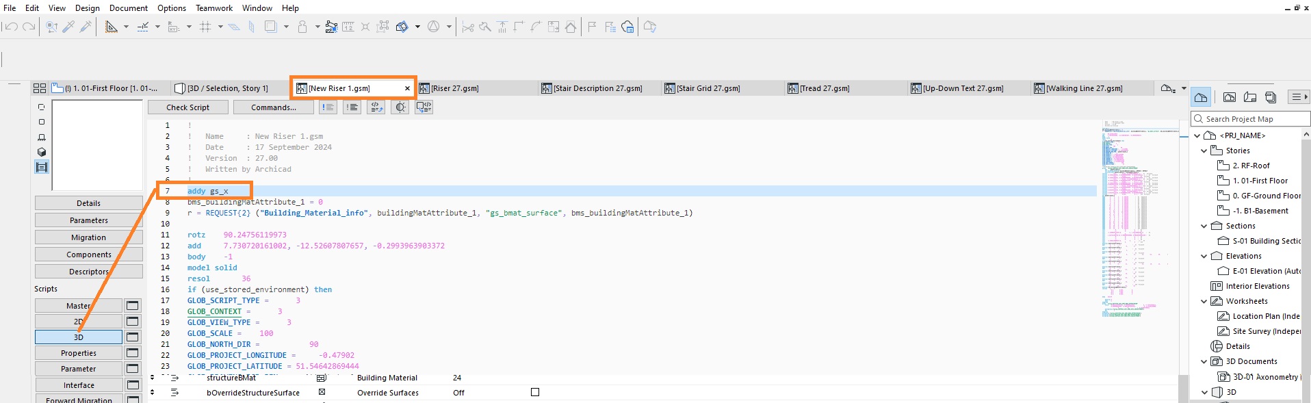This screenshot has width=1311, height=403.
Task: Click the cloud publish icon in toolbar
Action: click(x=627, y=27)
